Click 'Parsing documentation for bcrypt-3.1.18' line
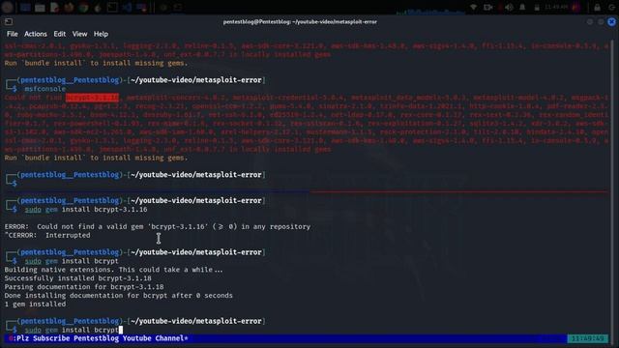The image size is (619, 348). pos(84,287)
